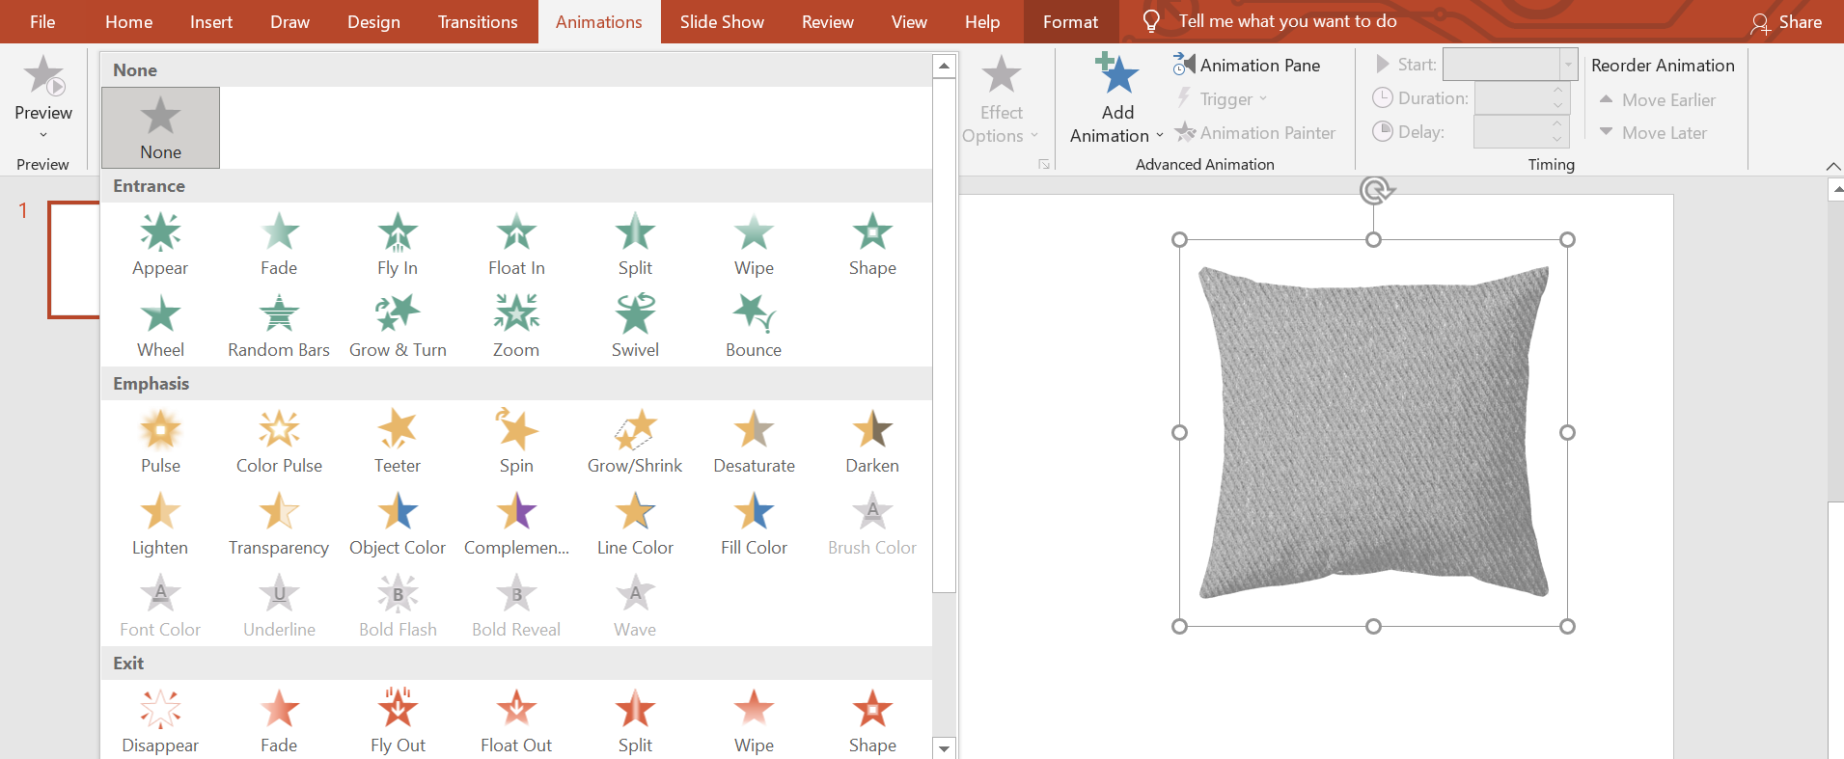Apply the Shape entrance animation
Image resolution: width=1844 pixels, height=759 pixels.
pos(872,244)
